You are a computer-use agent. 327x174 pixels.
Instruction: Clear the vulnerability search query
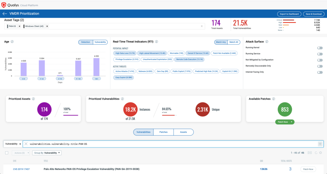click(x=26, y=144)
